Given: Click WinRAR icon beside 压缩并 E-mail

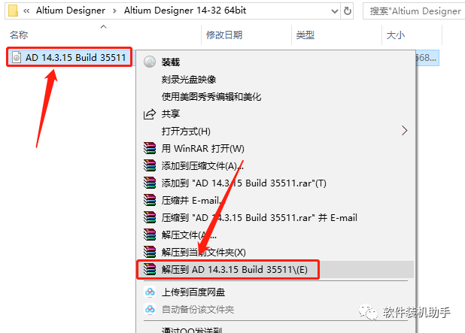Looking at the screenshot, I should coord(150,200).
